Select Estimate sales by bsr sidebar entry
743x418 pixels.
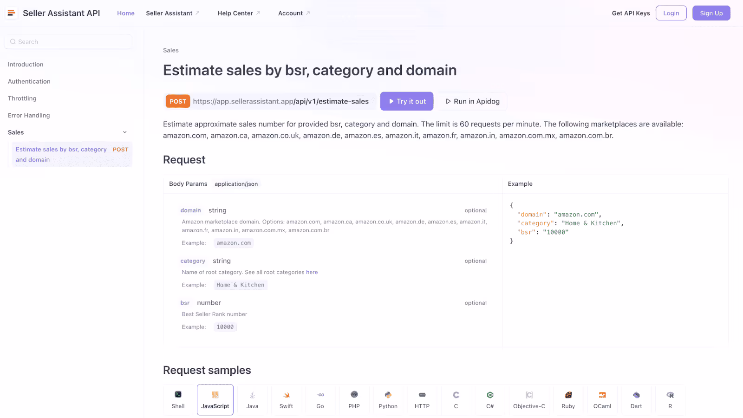click(72, 154)
